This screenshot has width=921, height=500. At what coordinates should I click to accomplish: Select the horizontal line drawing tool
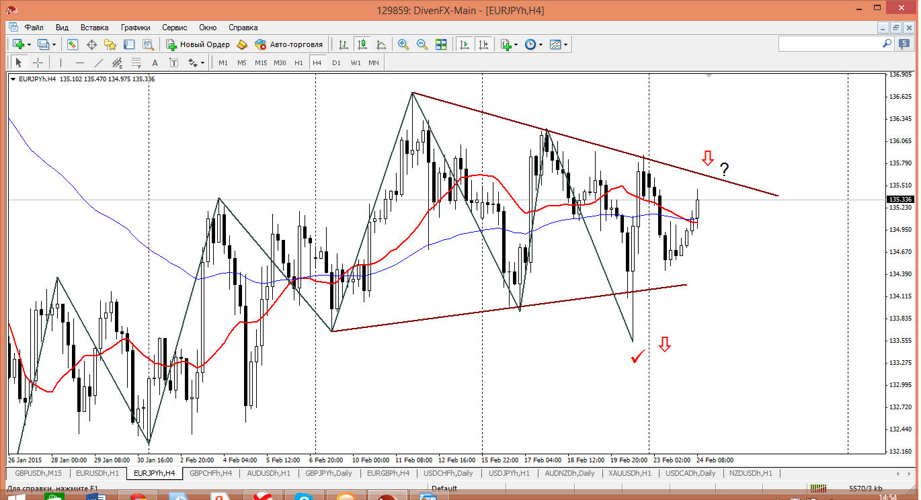pyautogui.click(x=80, y=62)
